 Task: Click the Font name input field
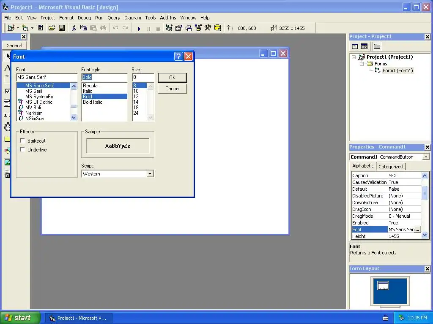pyautogui.click(x=47, y=78)
